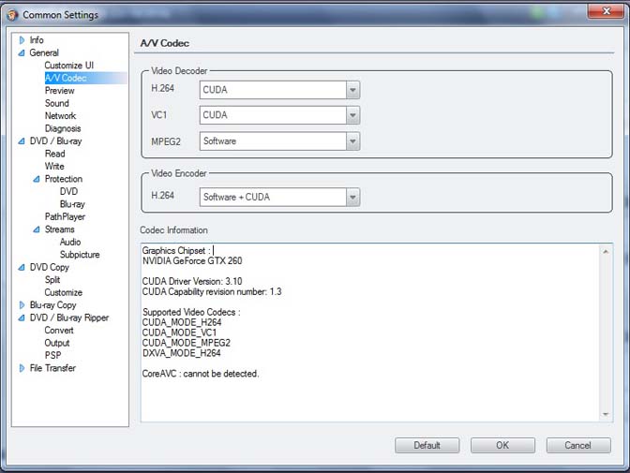Click the CUDA Capability revision number line
Viewport: 630px width, 473px height.
pyautogui.click(x=212, y=292)
